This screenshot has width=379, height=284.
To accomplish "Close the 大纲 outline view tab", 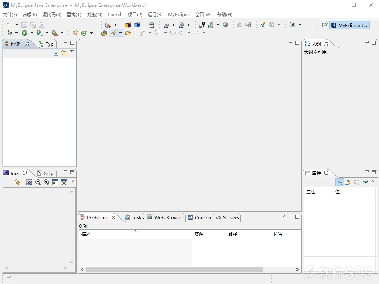I will (x=326, y=44).
